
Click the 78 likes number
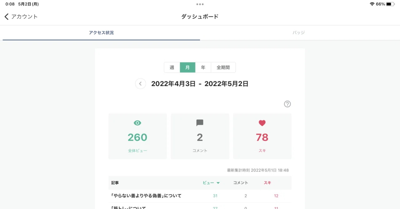(262, 137)
